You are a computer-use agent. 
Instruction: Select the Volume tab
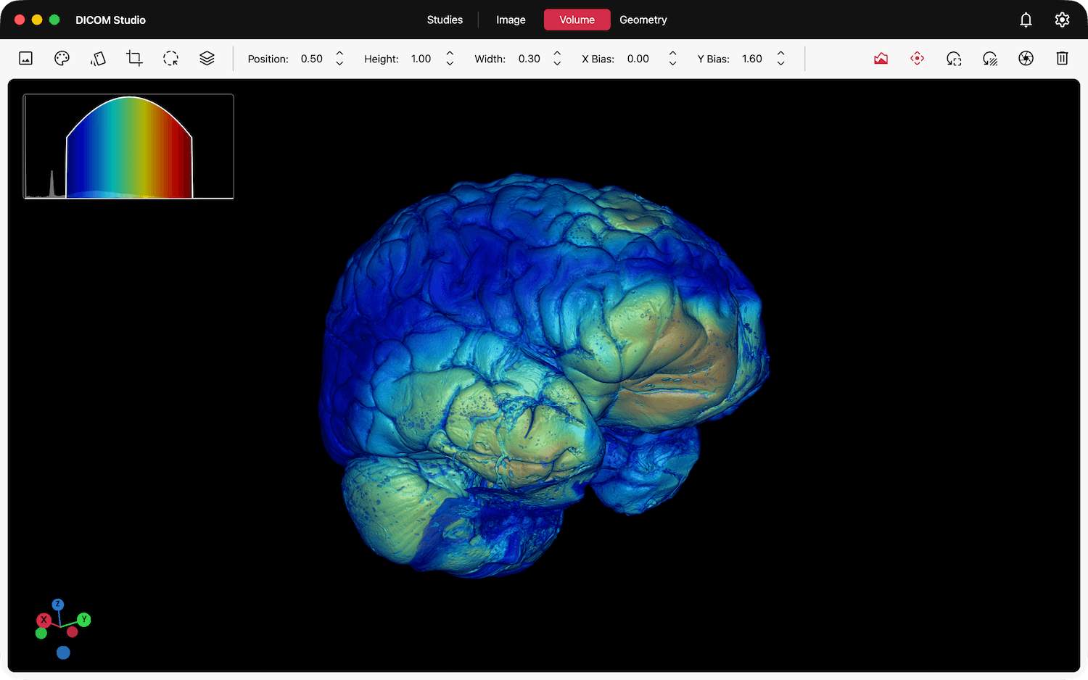pyautogui.click(x=577, y=20)
